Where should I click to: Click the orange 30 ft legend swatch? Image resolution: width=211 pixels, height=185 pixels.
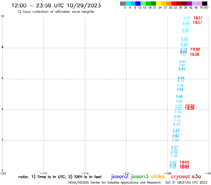pyautogui.click(x=169, y=3)
